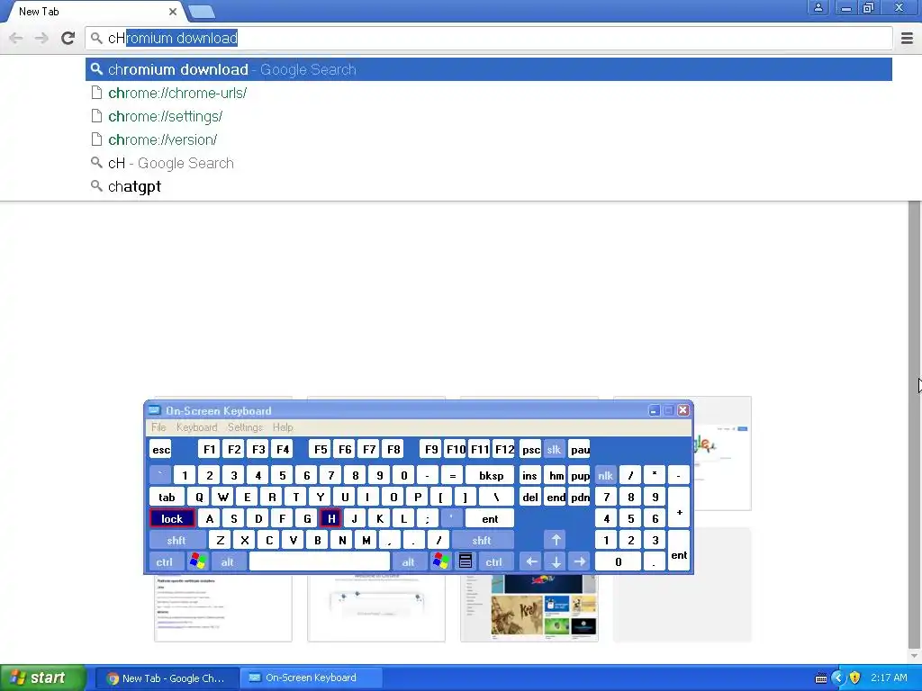This screenshot has height=691, width=922.
Task: Click the scrollbar down arrow
Action: [915, 656]
